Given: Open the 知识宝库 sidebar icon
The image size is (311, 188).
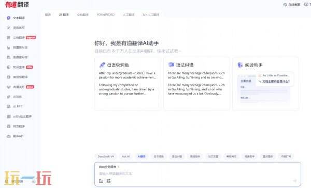Looking at the screenshot, I should tap(8, 67).
